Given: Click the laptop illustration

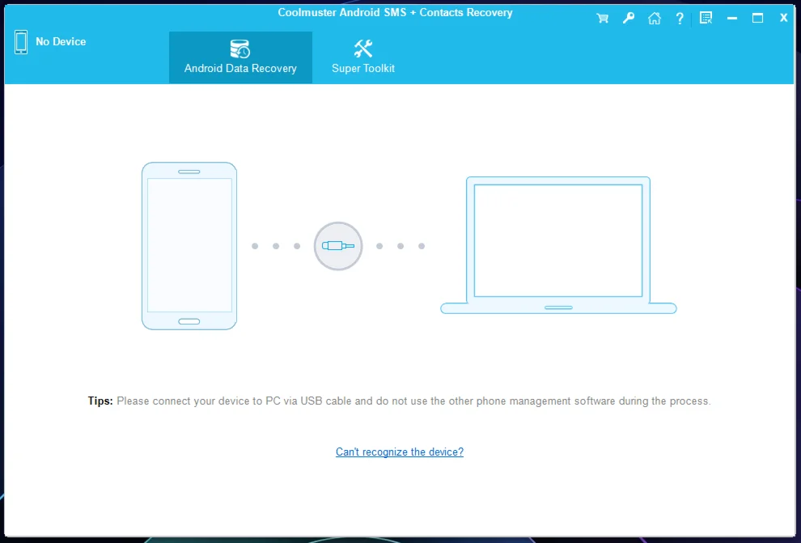Looking at the screenshot, I should pos(558,245).
